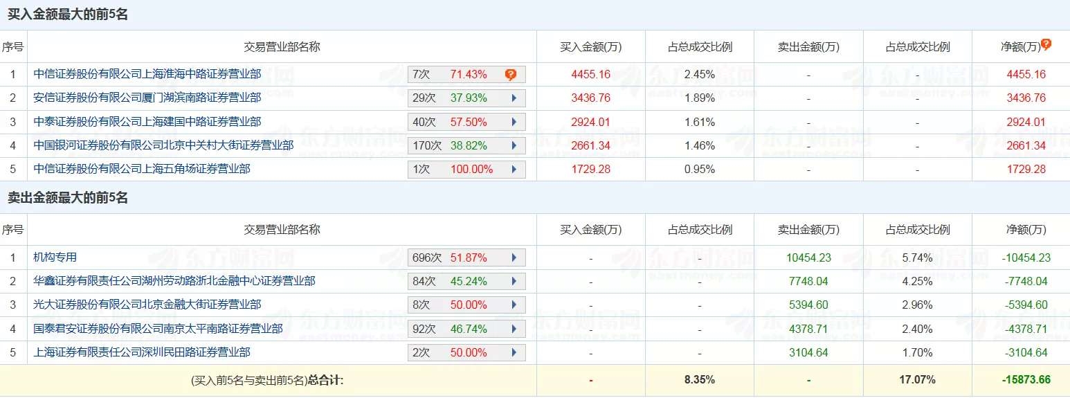This screenshot has width=1070, height=398.
Task: Click buy amount 2661.34 value
Action: (x=590, y=145)
